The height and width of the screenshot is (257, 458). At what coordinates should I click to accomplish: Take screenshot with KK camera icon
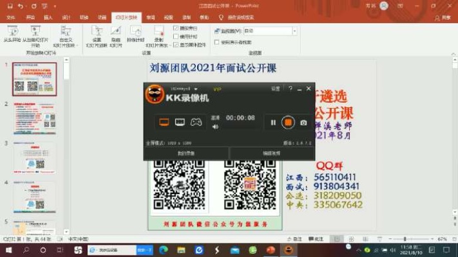pos(303,123)
